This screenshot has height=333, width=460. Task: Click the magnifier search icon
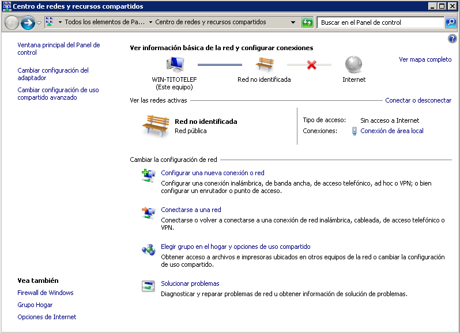coord(451,22)
